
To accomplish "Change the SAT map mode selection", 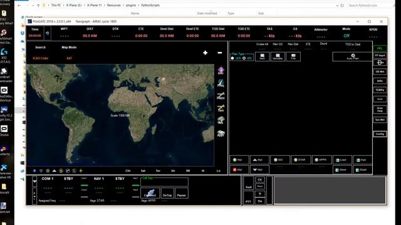I will [69, 58].
